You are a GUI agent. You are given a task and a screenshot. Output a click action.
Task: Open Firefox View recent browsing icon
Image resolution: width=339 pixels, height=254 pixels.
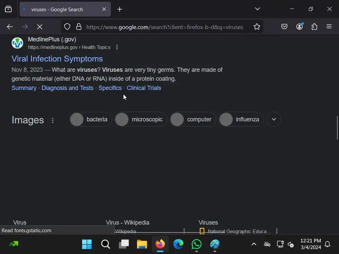pos(8,9)
